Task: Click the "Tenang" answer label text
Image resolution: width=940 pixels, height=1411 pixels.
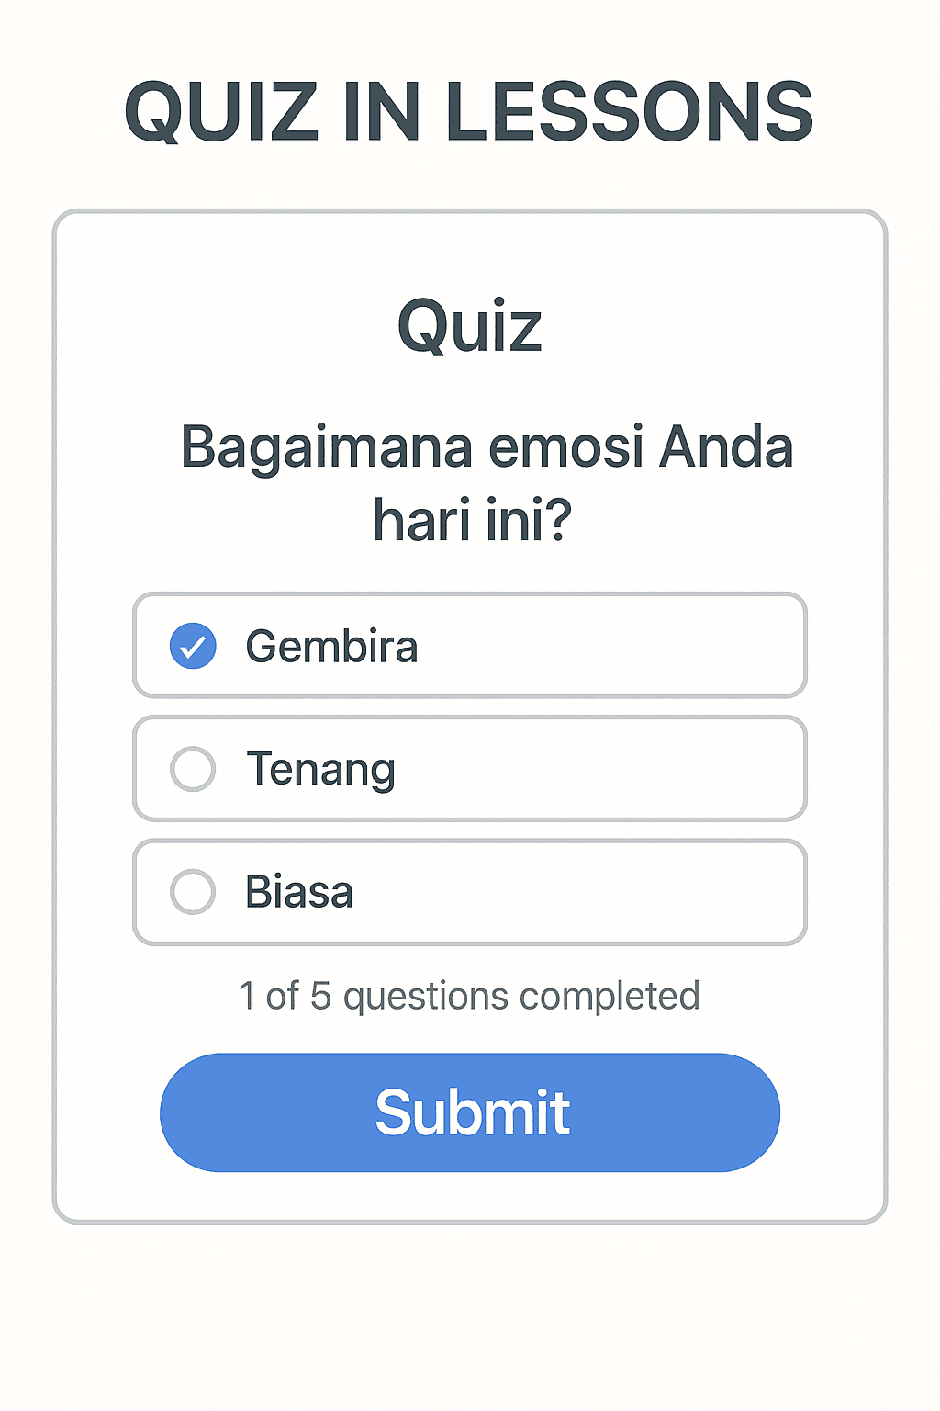Action: (x=320, y=770)
